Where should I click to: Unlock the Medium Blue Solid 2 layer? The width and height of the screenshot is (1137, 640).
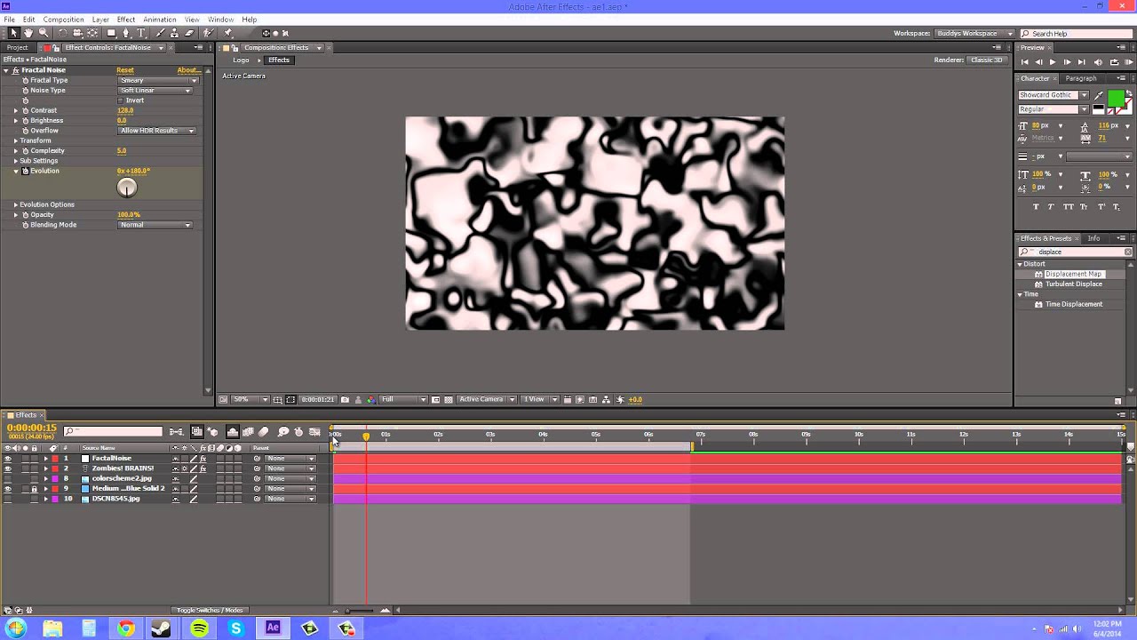(34, 489)
